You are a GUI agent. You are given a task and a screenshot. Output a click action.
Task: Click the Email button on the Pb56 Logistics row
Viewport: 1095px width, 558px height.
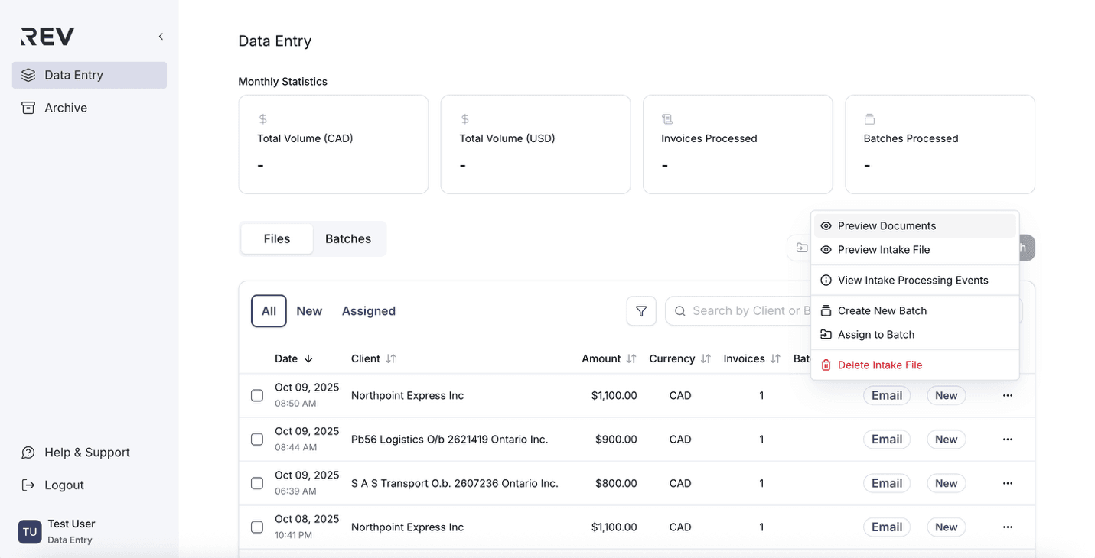886,439
